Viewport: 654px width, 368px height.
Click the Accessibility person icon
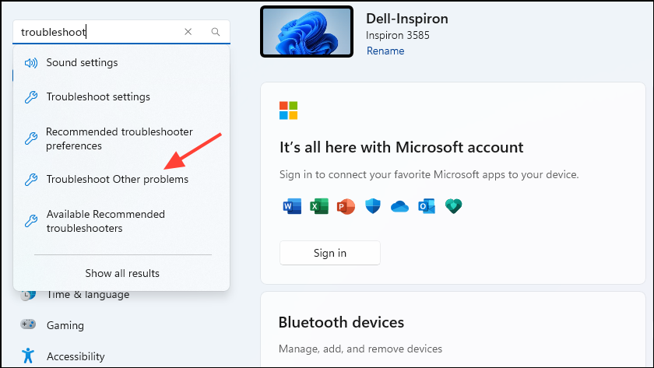click(x=28, y=356)
